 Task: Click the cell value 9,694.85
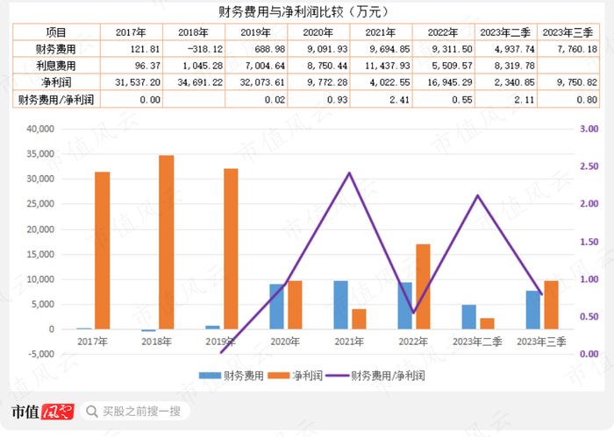click(x=390, y=49)
